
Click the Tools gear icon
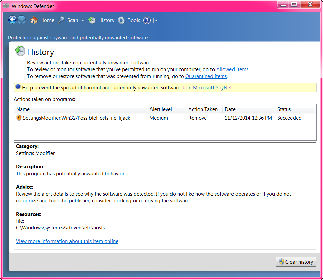[x=121, y=20]
